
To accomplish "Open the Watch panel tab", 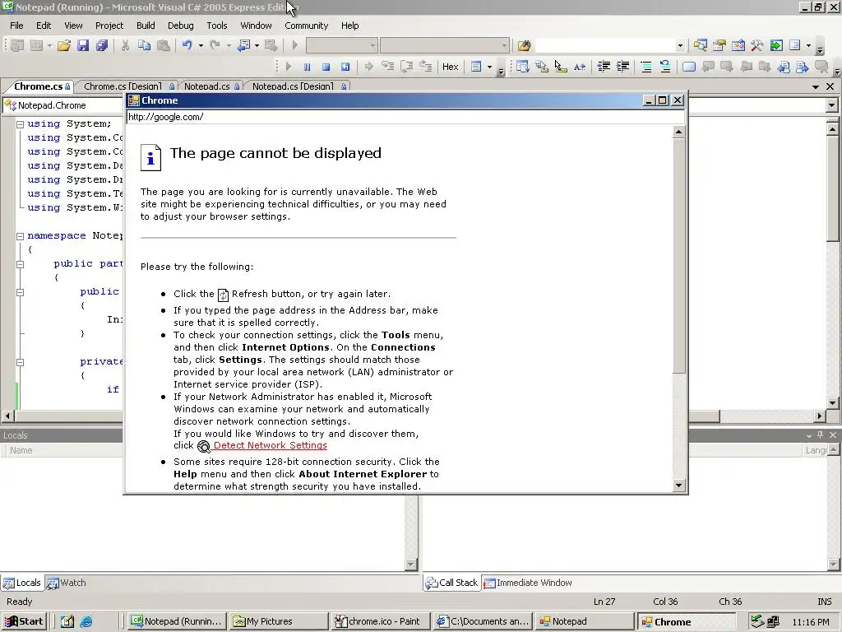I will coord(67,583).
